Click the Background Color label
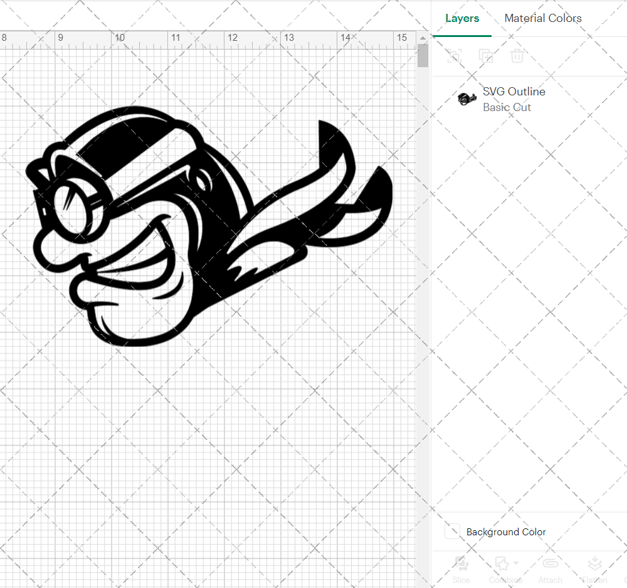Image resolution: width=627 pixels, height=588 pixels. click(506, 532)
